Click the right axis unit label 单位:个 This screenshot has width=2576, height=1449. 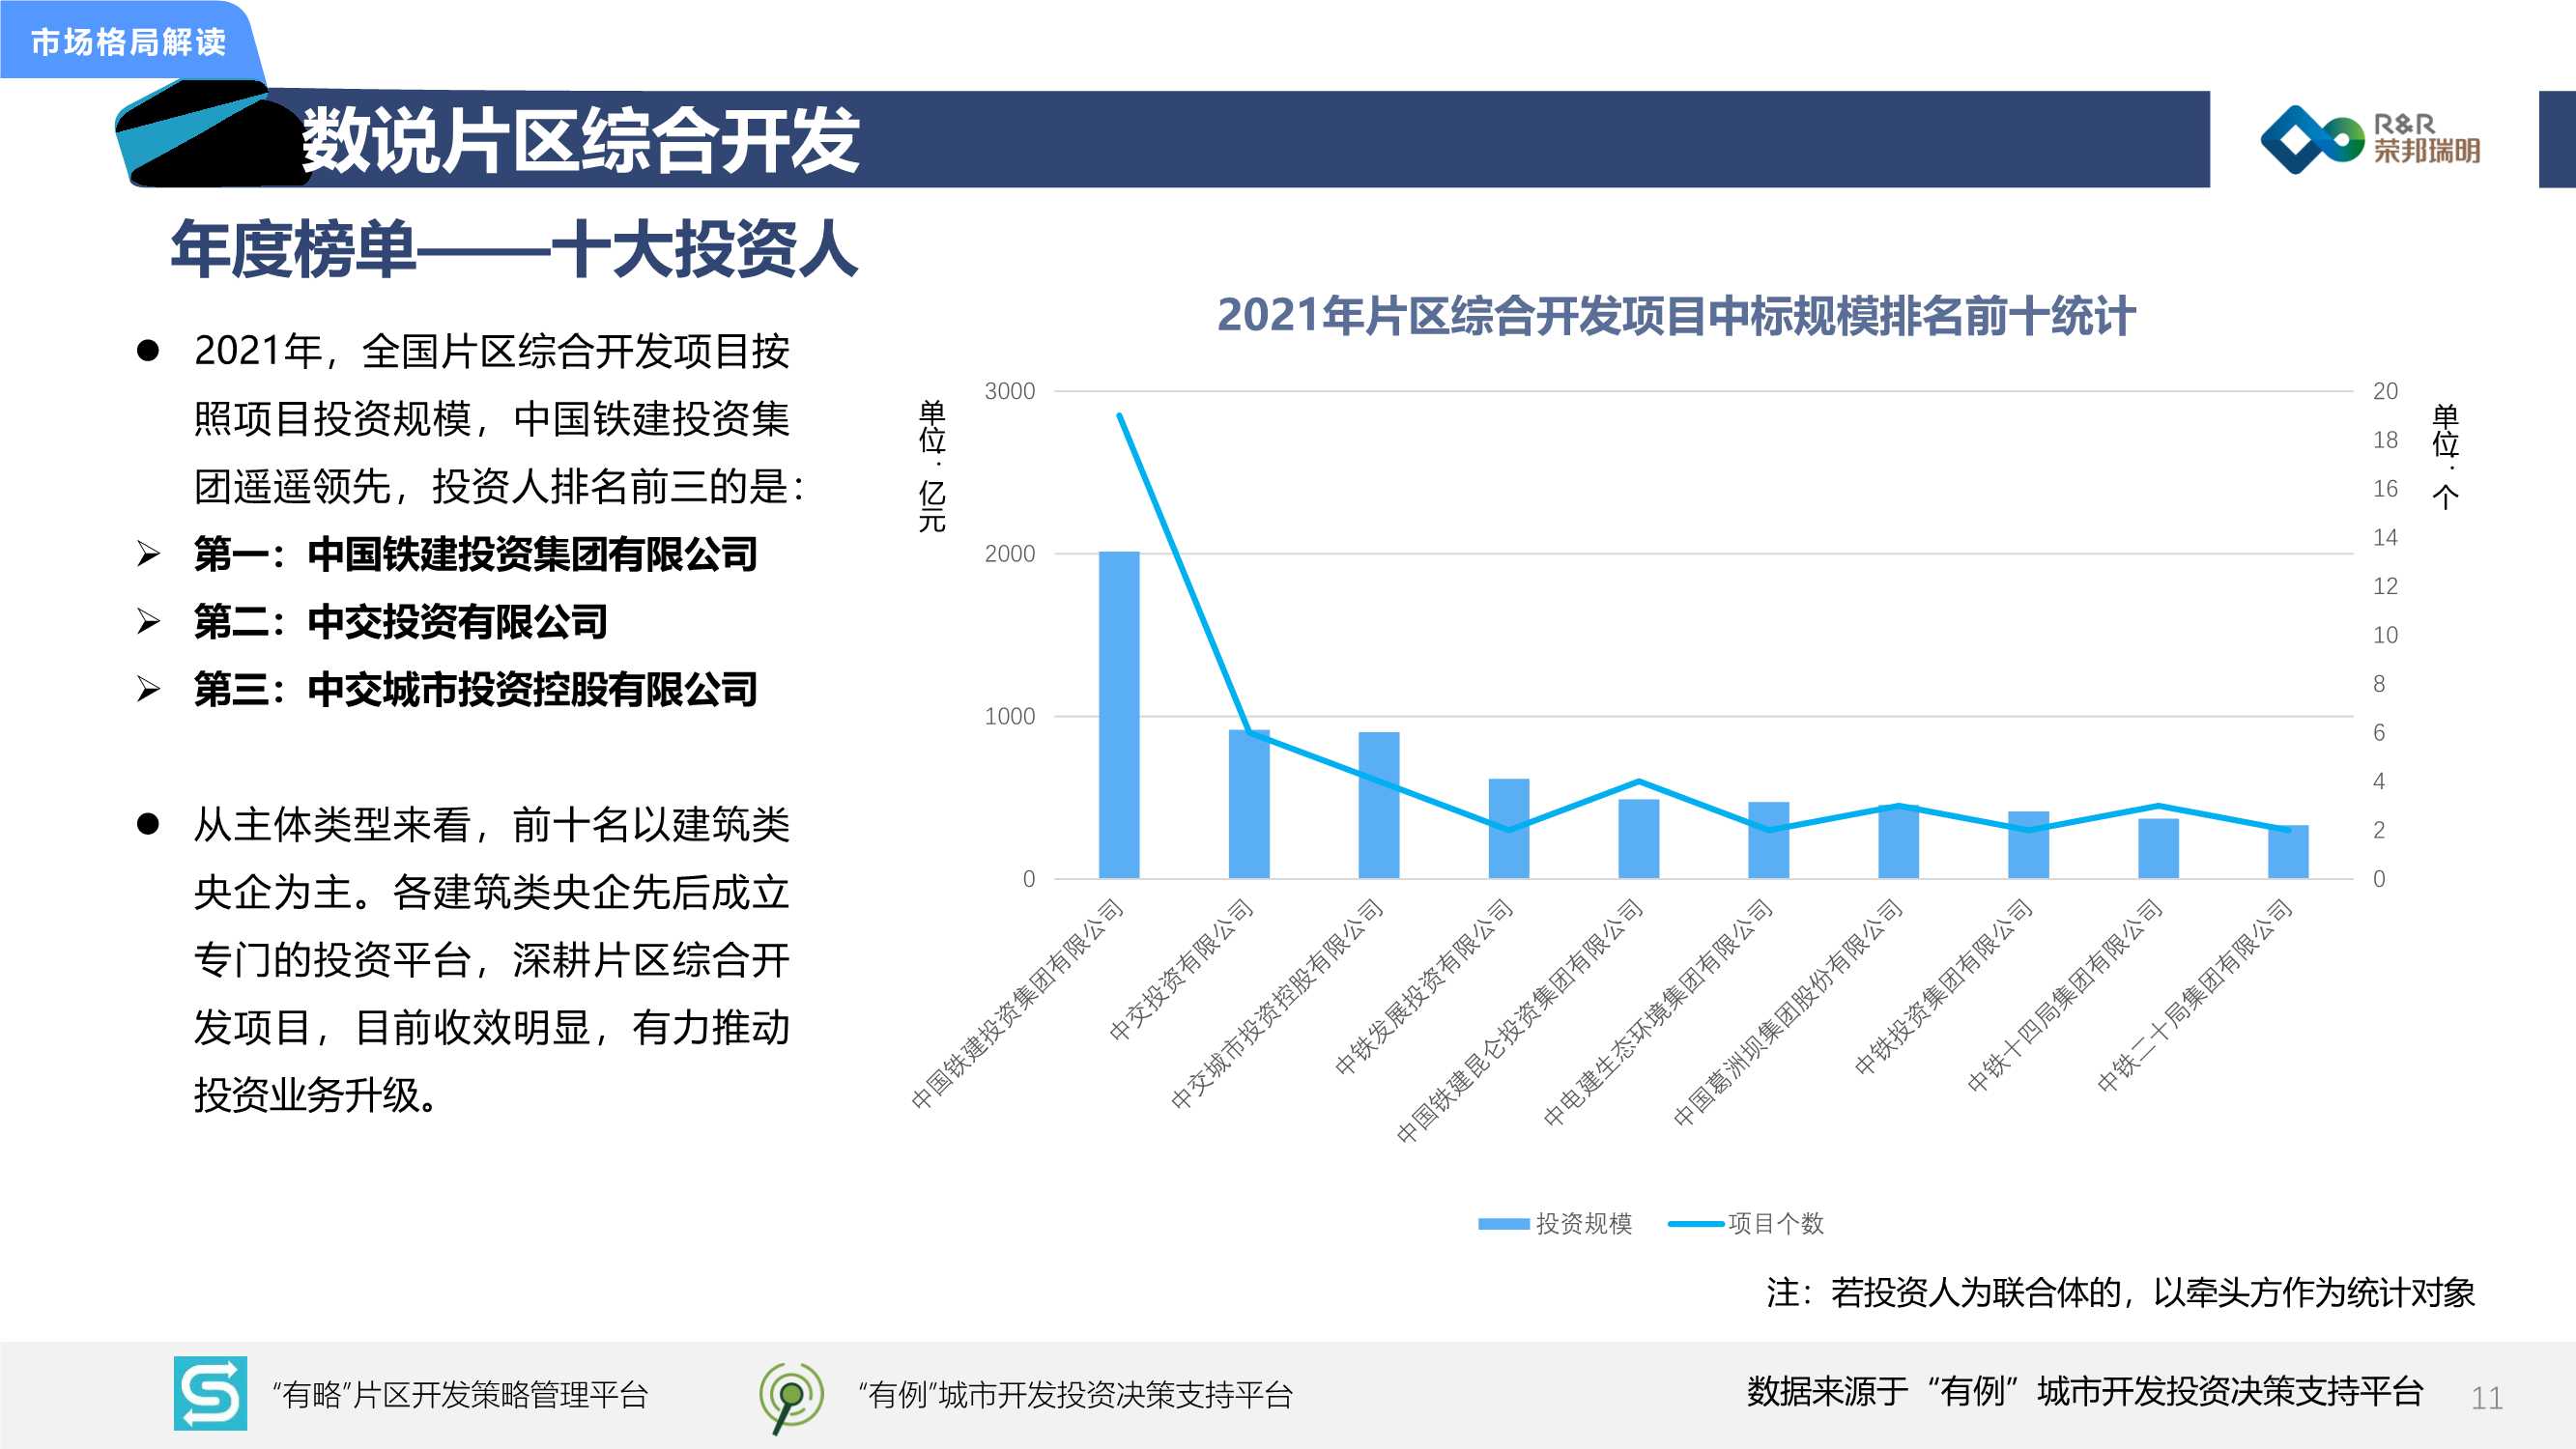coord(2445,456)
